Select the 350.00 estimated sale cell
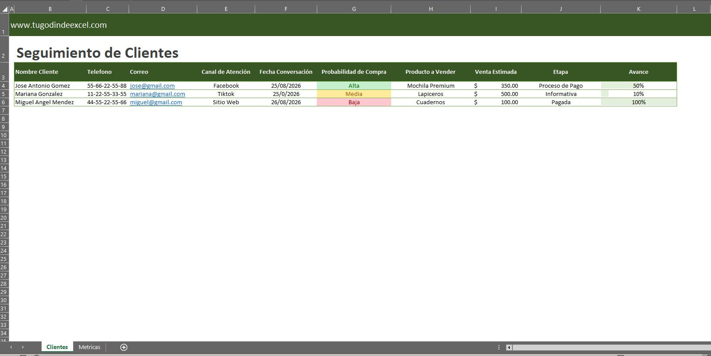711x356 pixels. point(496,86)
